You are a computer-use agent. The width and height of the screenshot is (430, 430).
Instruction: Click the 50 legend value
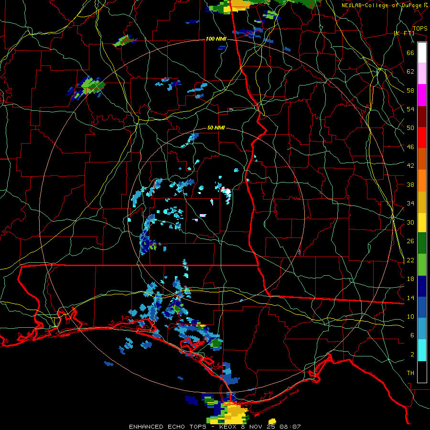[x=410, y=128]
